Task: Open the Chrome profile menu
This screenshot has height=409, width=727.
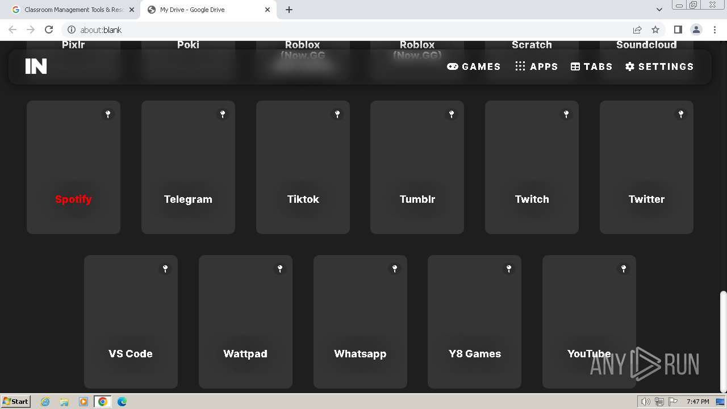Action: (696, 30)
